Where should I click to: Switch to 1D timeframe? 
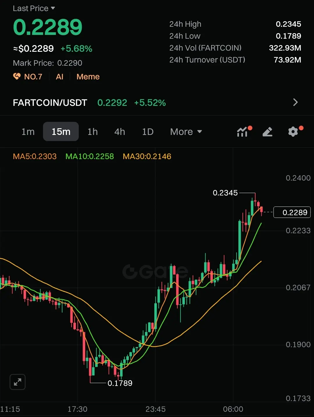coord(148,132)
